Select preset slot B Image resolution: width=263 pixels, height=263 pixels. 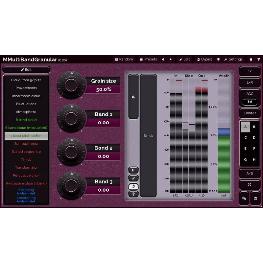tap(254, 127)
